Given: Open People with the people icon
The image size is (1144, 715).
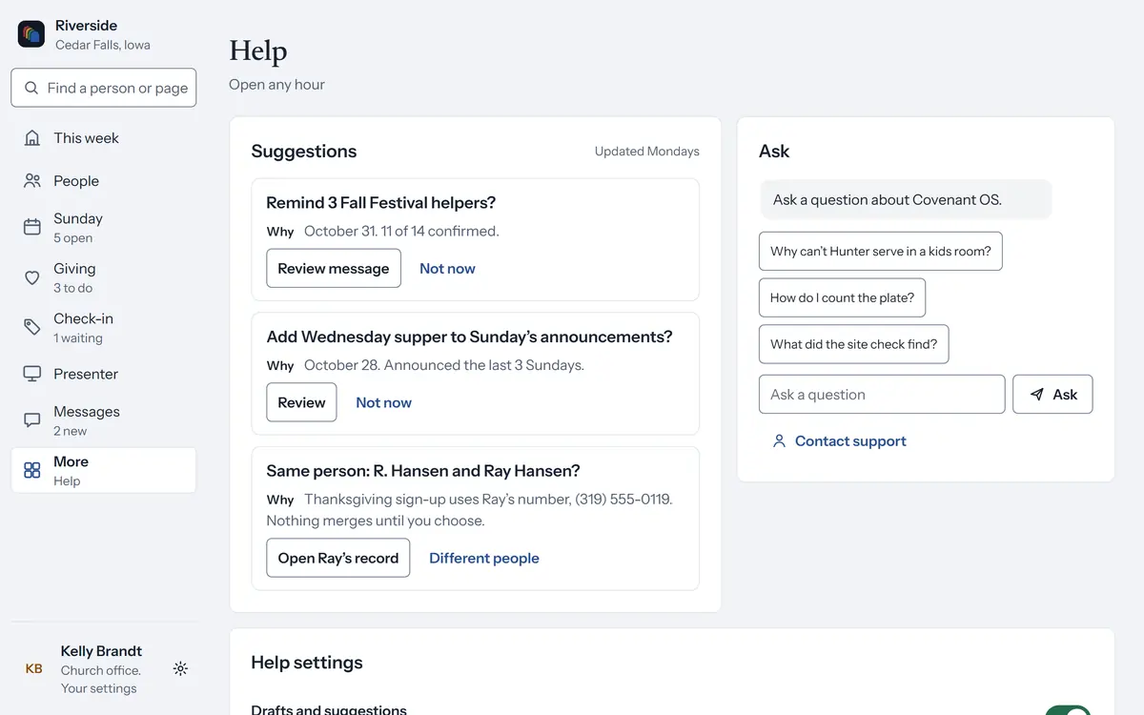Looking at the screenshot, I should (32, 181).
